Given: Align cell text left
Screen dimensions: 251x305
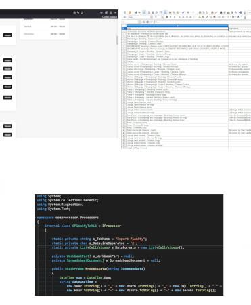Looking at the screenshot, I should [x=179, y=17].
